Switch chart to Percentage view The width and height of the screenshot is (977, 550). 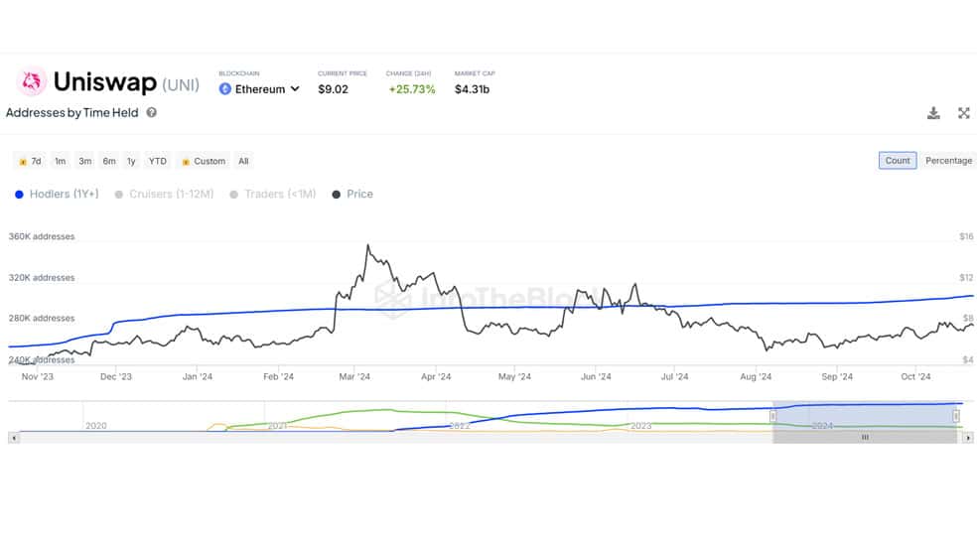pos(948,161)
